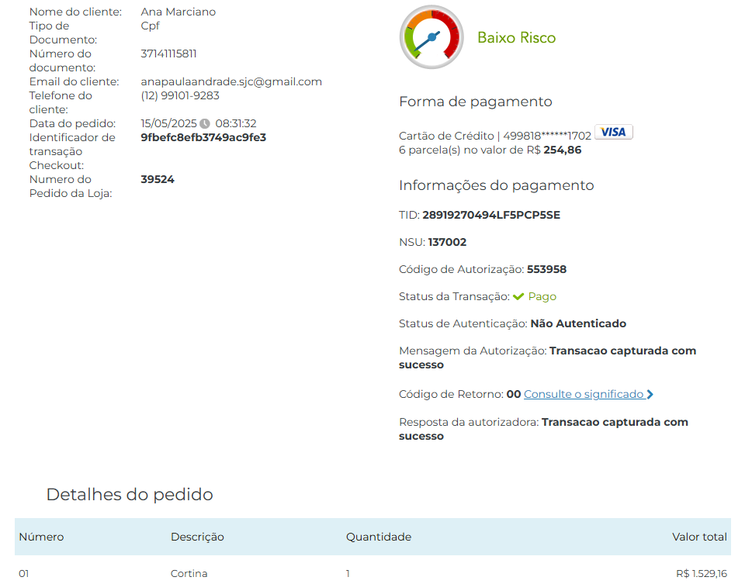752x584 pixels.
Task: Click the clock icon beside order date
Action: coord(205,124)
